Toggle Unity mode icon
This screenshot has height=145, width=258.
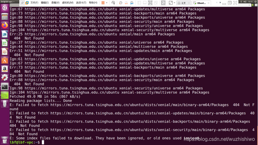[156, 3]
